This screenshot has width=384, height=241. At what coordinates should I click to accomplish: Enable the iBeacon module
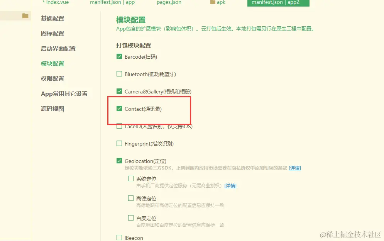(119, 238)
